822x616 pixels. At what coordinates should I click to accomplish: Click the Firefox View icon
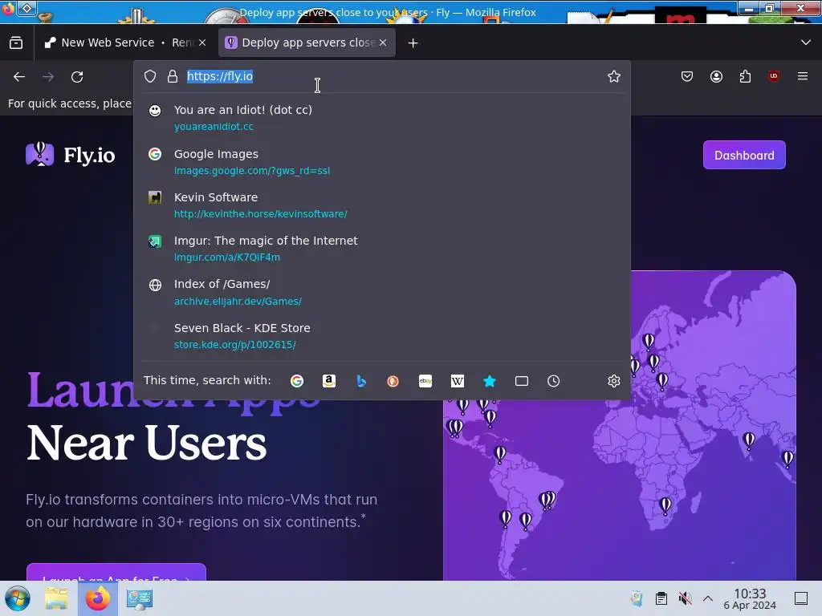(16, 43)
